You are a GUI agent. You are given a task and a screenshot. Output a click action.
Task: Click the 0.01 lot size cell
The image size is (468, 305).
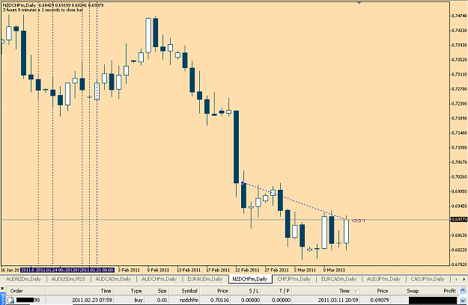click(162, 300)
